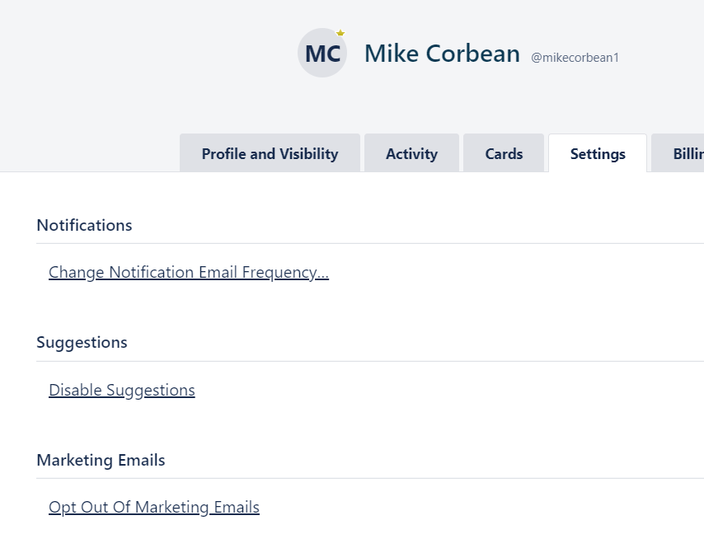This screenshot has width=704, height=553.
Task: Select the Settings tab
Action: [598, 153]
